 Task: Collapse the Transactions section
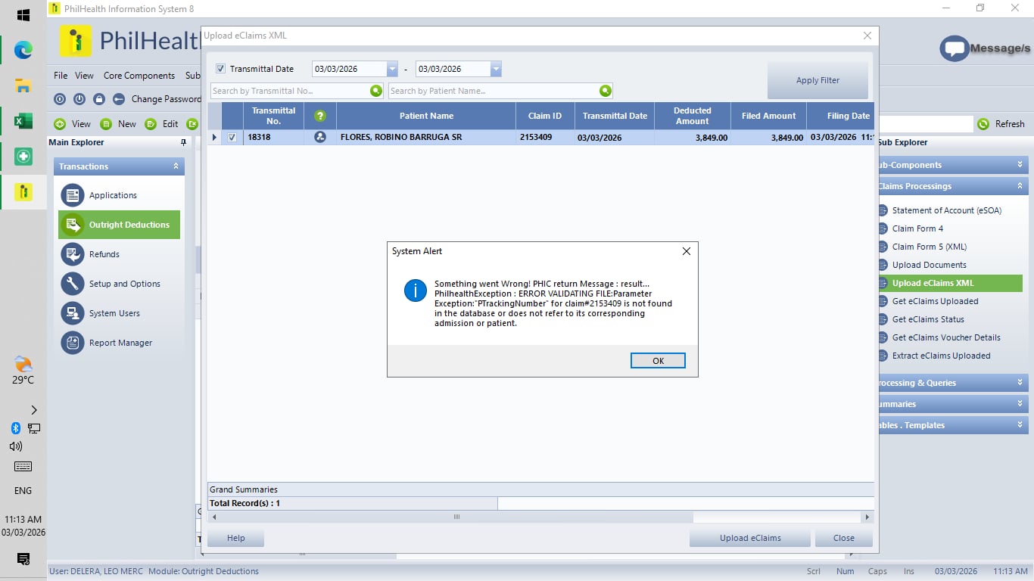pyautogui.click(x=176, y=166)
